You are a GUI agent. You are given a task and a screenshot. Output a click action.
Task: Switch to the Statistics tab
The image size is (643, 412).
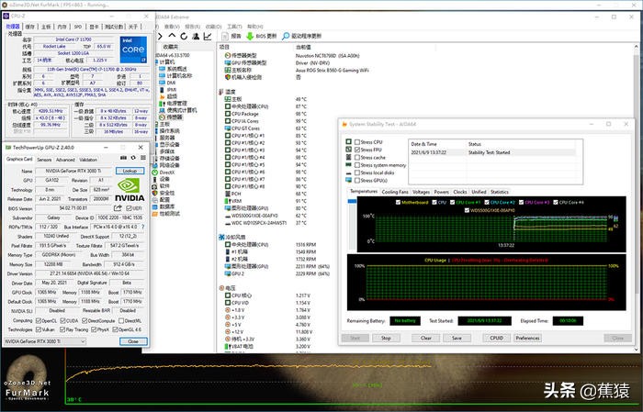coord(500,192)
